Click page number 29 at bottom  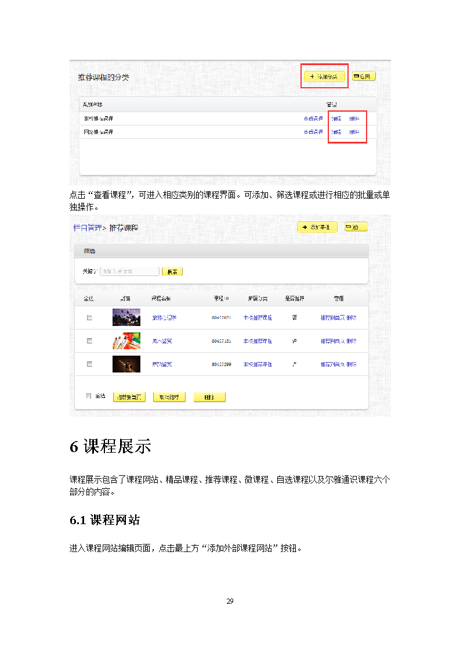point(230,601)
